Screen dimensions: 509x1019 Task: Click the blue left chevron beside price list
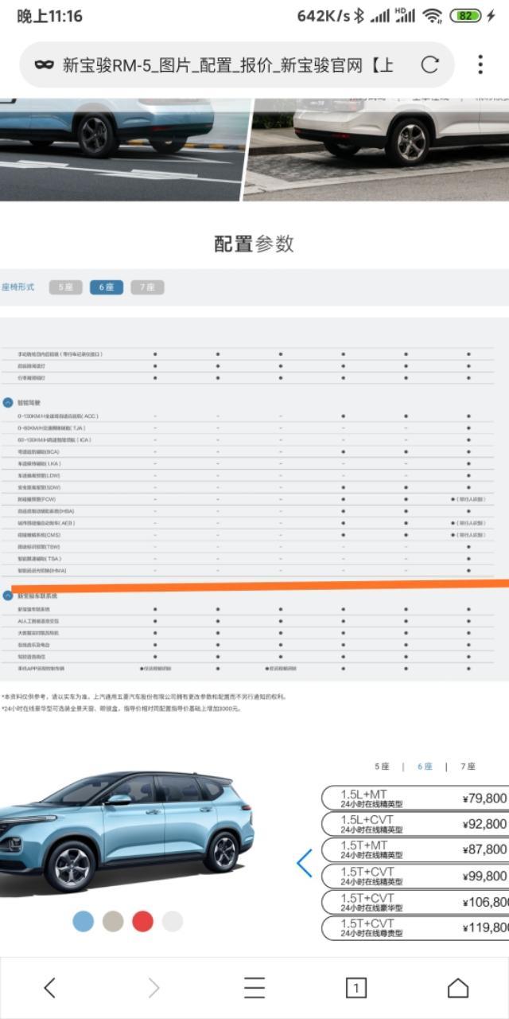(304, 863)
